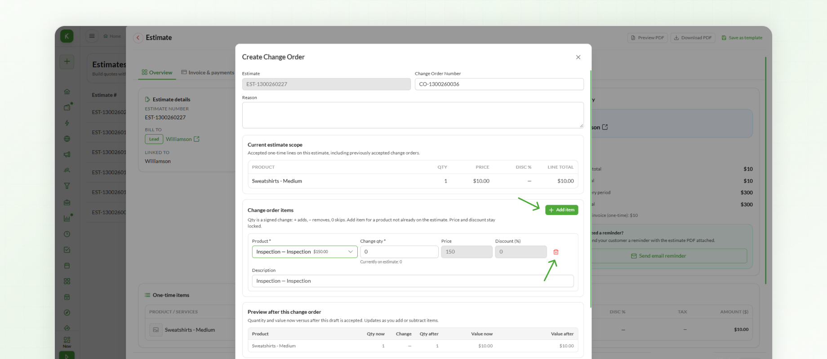This screenshot has height=359, width=827.
Task: Focus the Reason text area
Action: pos(413,115)
